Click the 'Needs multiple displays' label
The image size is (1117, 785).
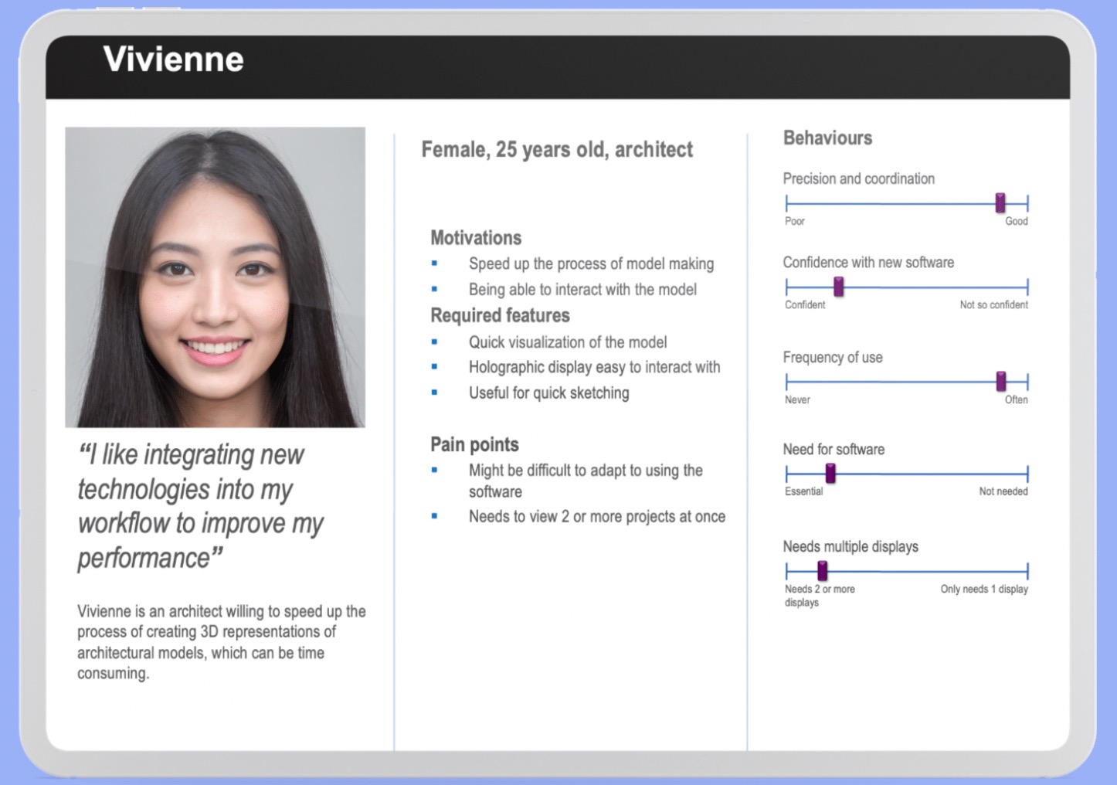(850, 546)
